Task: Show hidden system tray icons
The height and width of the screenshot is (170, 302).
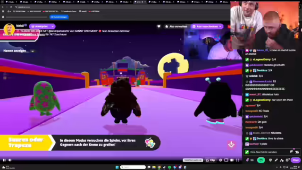Action: click(x=277, y=167)
